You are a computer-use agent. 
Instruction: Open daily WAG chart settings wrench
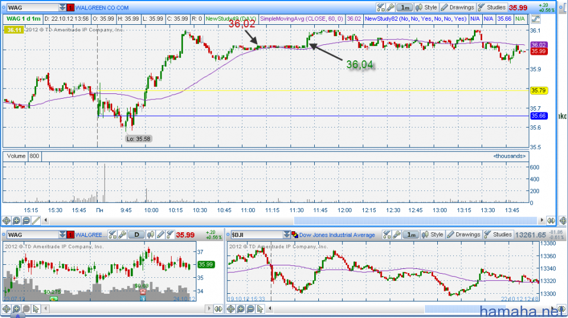click(122, 235)
